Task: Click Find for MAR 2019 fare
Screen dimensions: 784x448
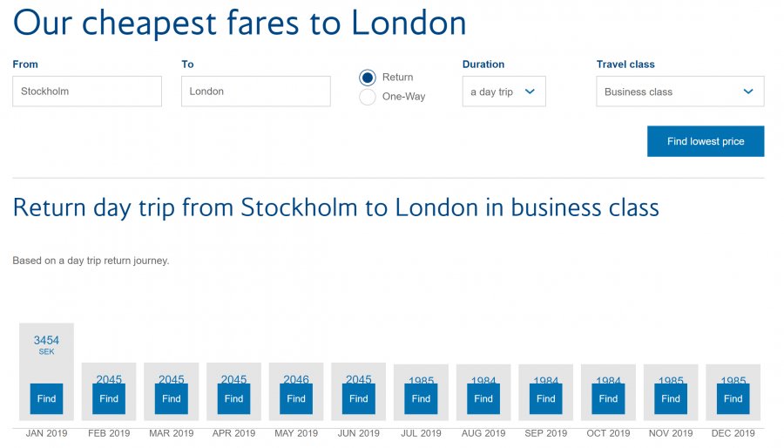Action: pos(172,398)
